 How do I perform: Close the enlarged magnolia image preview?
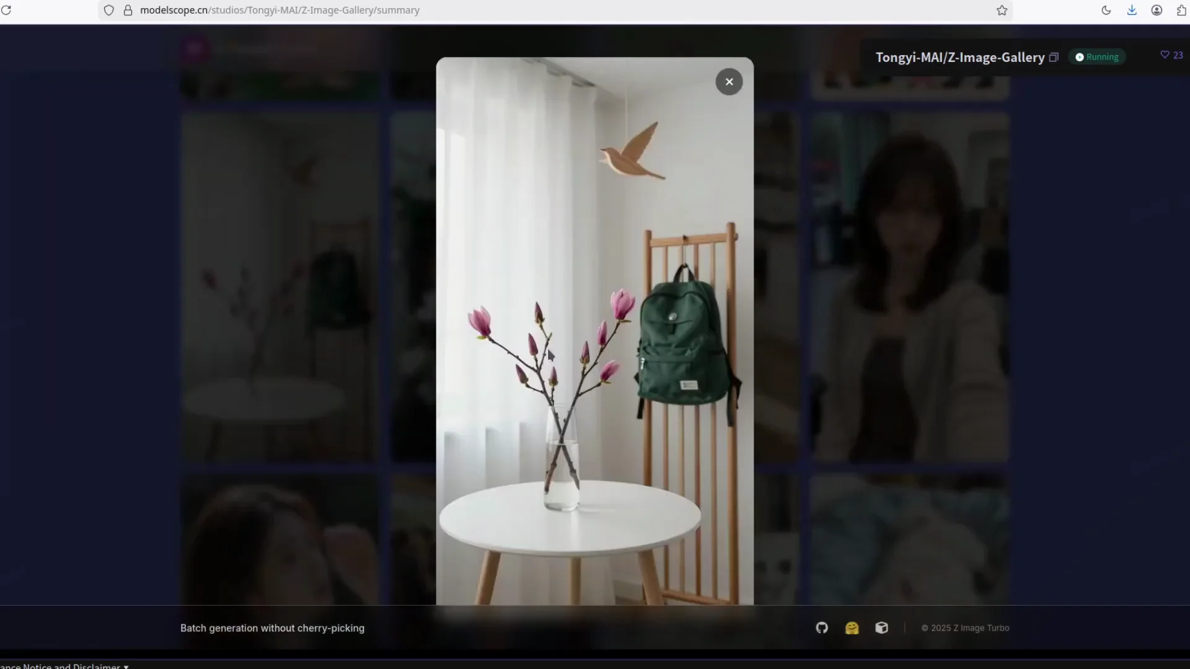click(x=729, y=81)
